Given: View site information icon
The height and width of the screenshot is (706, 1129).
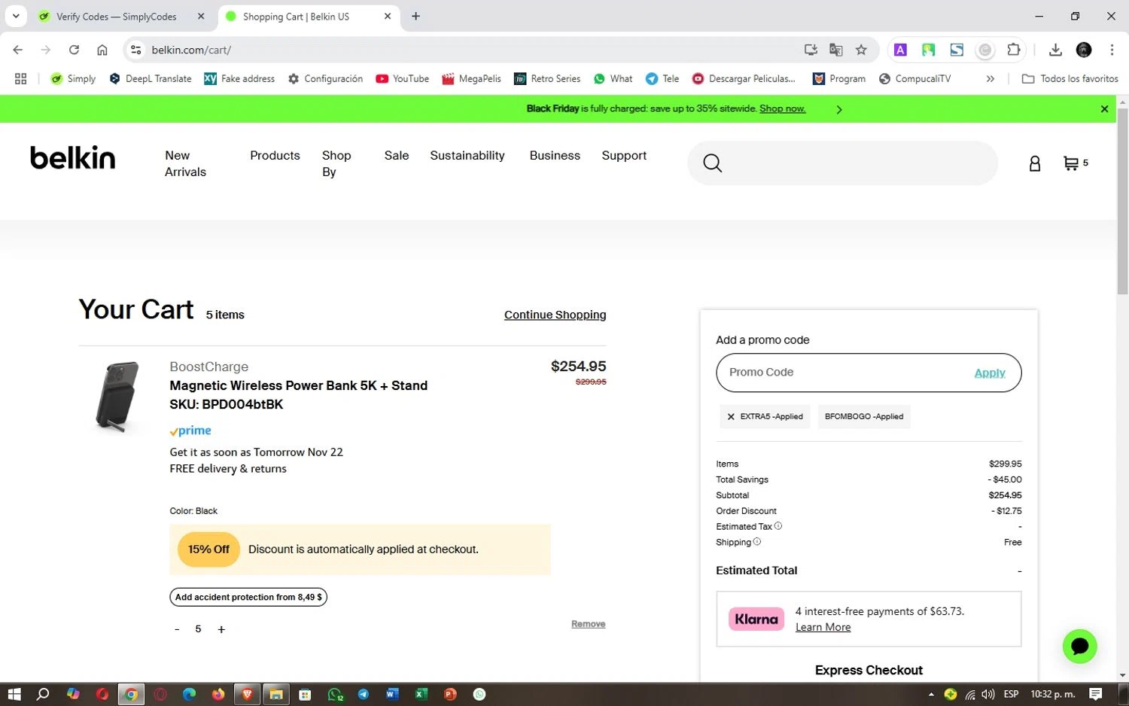Looking at the screenshot, I should click(x=135, y=50).
